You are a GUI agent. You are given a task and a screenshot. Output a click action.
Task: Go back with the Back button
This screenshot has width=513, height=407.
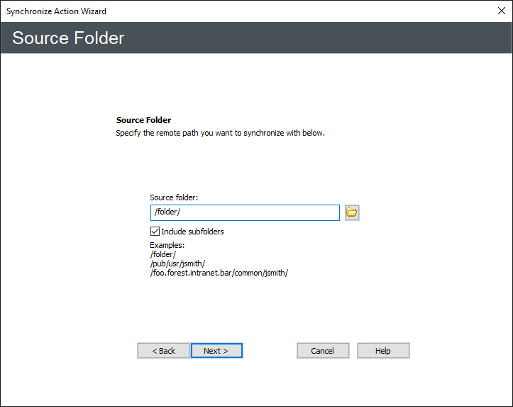pos(163,351)
